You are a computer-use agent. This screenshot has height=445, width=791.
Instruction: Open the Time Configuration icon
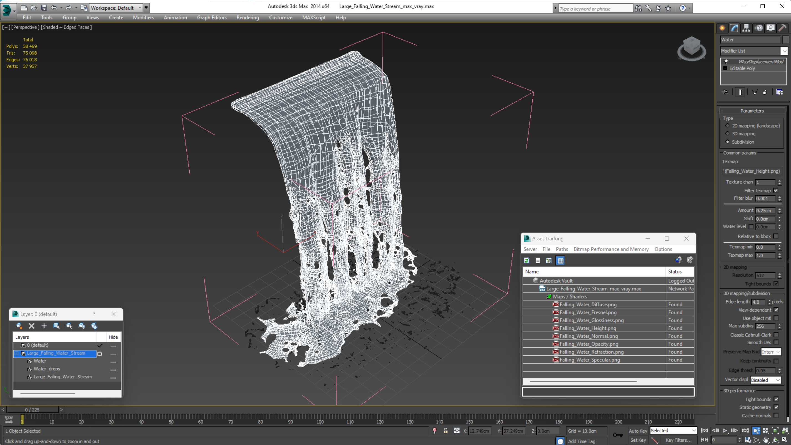click(748, 440)
